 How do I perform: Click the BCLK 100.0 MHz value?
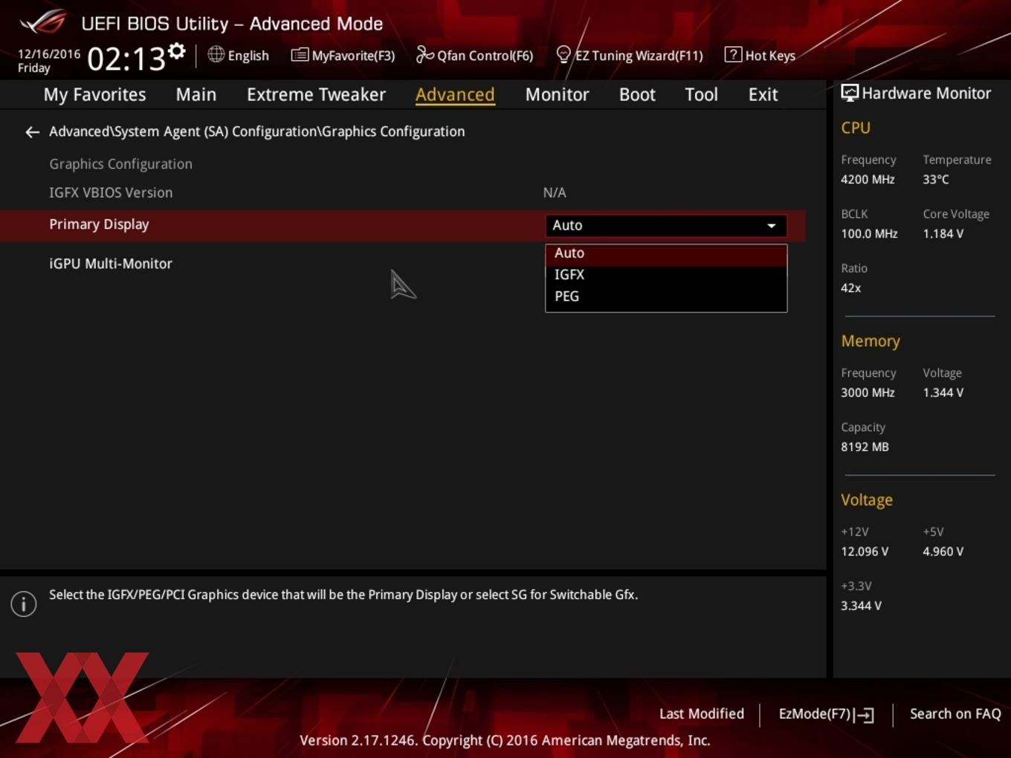[x=869, y=234]
